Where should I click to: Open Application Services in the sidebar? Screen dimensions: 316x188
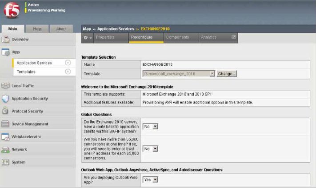34,63
